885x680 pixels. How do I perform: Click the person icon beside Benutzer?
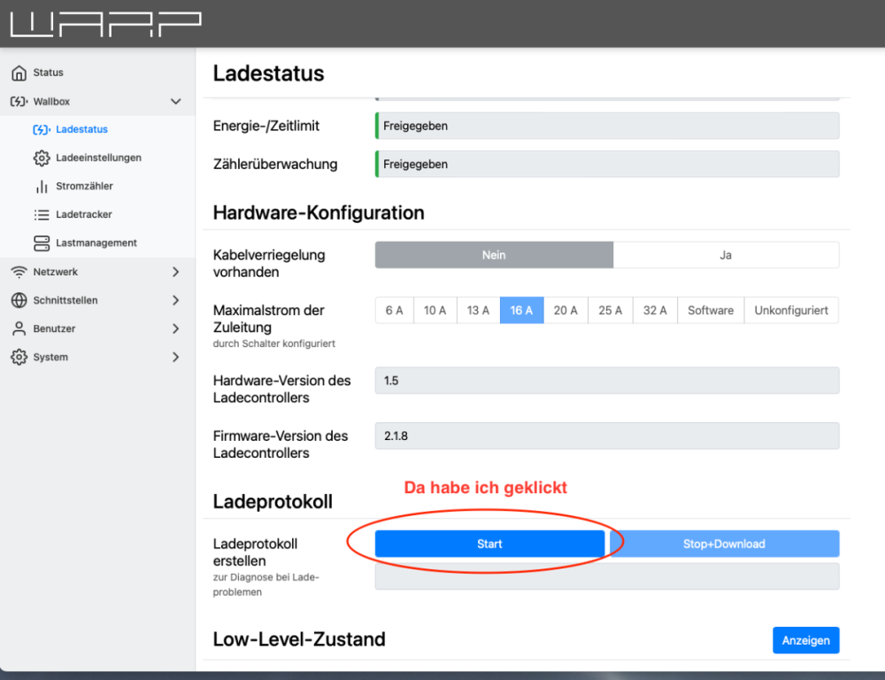19,328
